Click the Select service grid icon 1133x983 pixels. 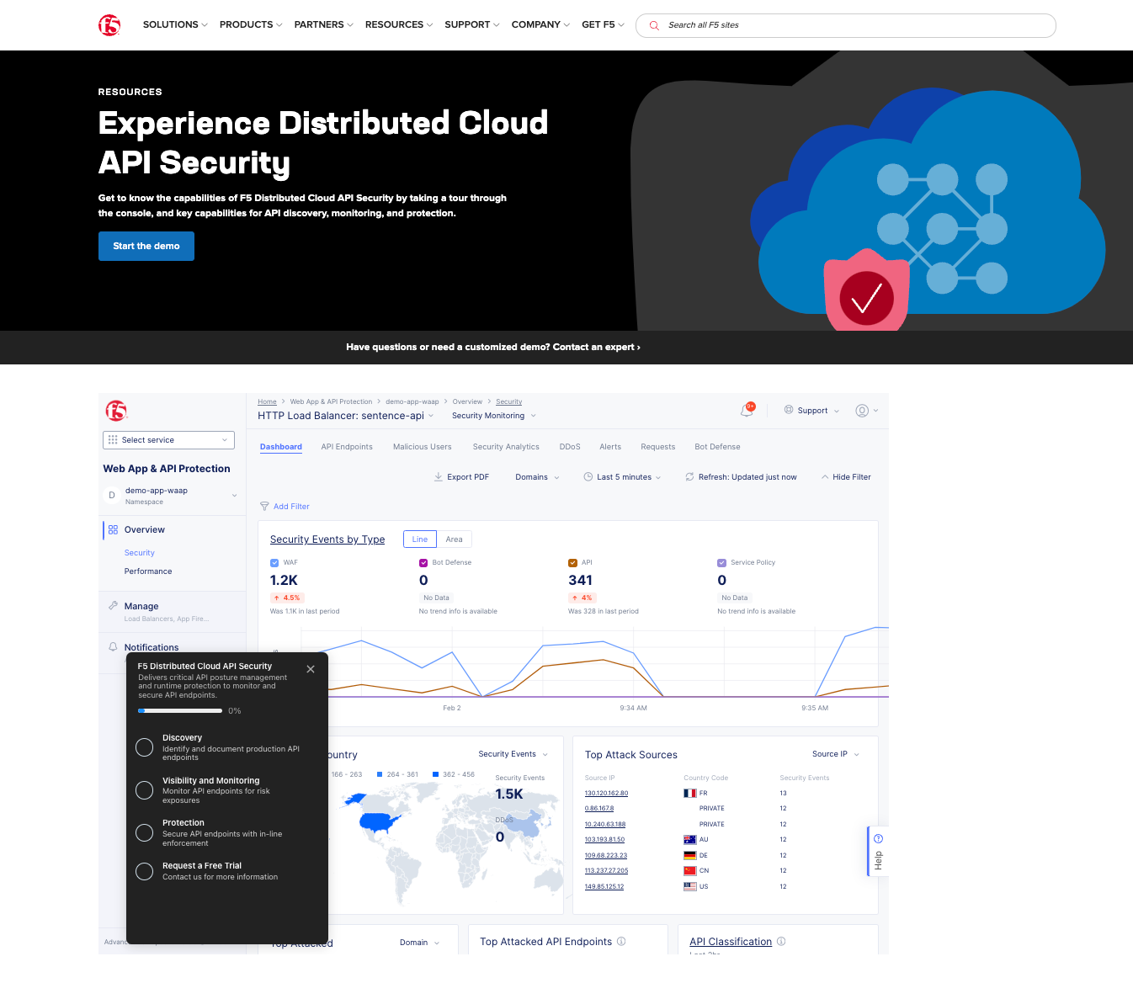[x=113, y=440]
